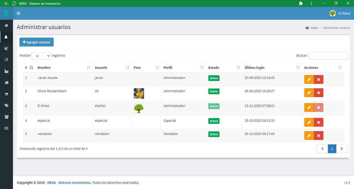
Task: Select page 1 in pagination
Action: (332, 149)
